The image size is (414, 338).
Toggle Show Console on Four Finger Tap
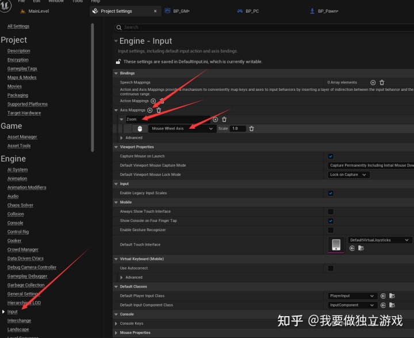click(x=331, y=221)
